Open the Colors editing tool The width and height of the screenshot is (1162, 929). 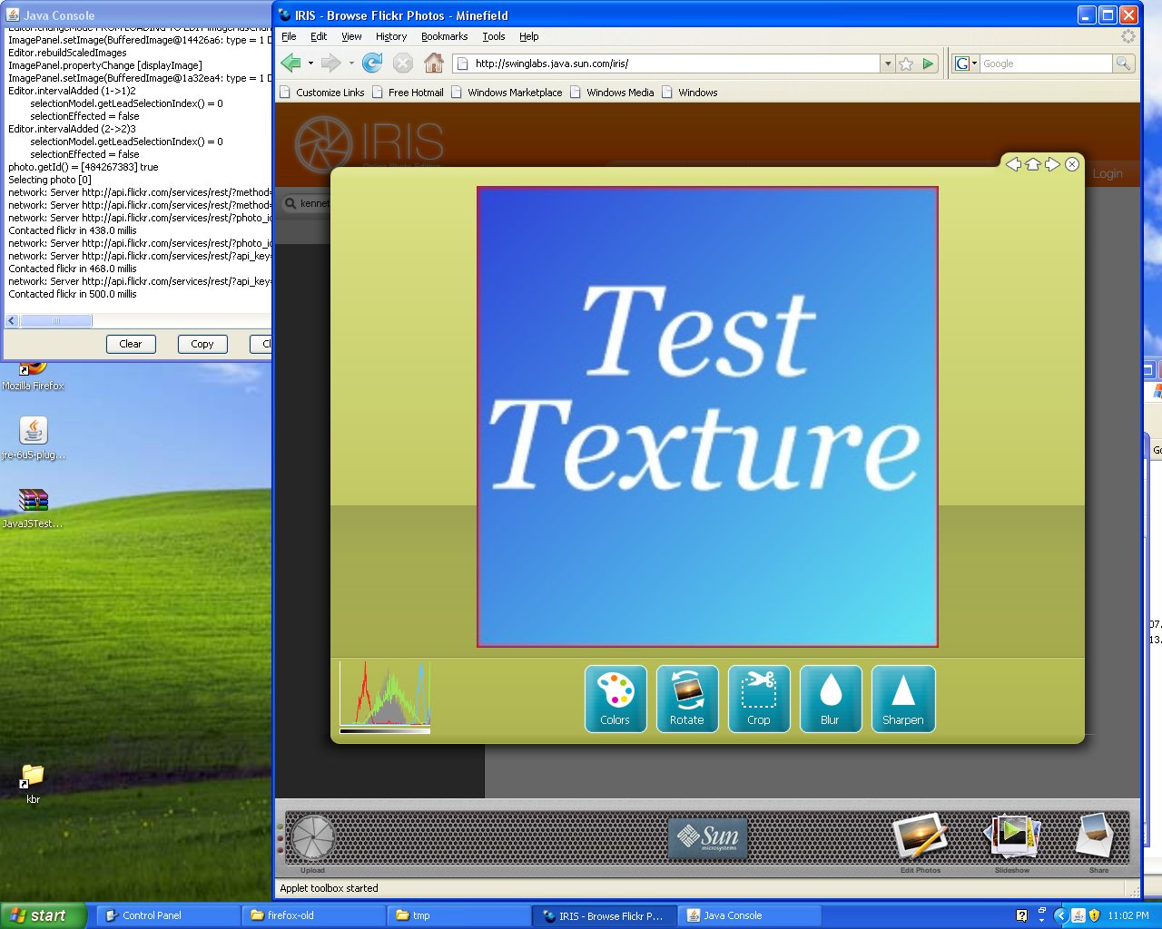(x=615, y=698)
